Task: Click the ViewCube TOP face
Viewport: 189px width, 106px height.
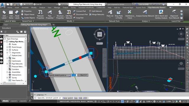Action: [100, 34]
